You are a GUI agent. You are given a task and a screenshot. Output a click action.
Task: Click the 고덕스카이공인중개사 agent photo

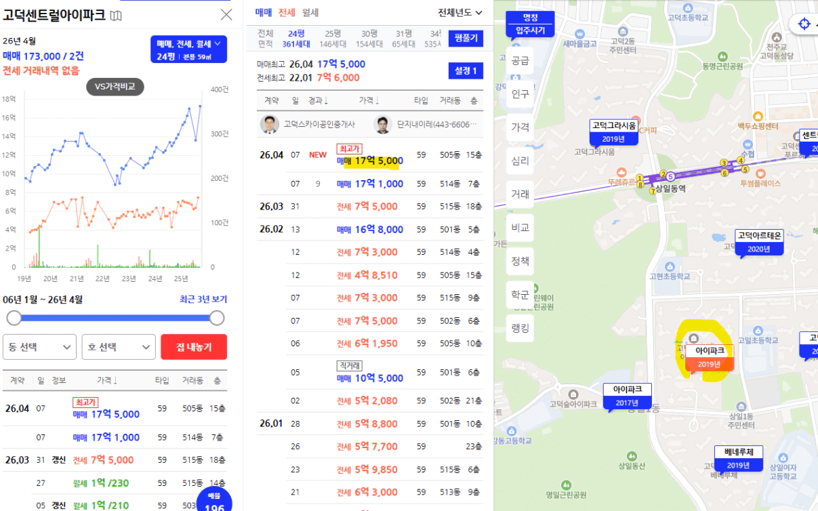pyautogui.click(x=269, y=125)
